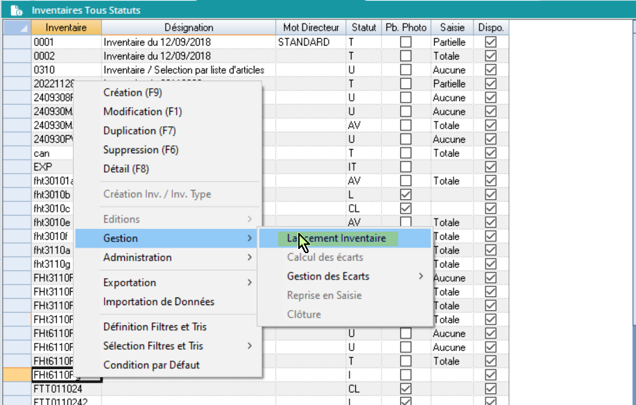Viewport: 636px width, 405px height.
Task: Click the Statut column header
Action: (363, 28)
